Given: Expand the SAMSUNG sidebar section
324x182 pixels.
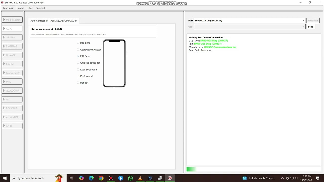Looking at the screenshot, I should point(12,46).
